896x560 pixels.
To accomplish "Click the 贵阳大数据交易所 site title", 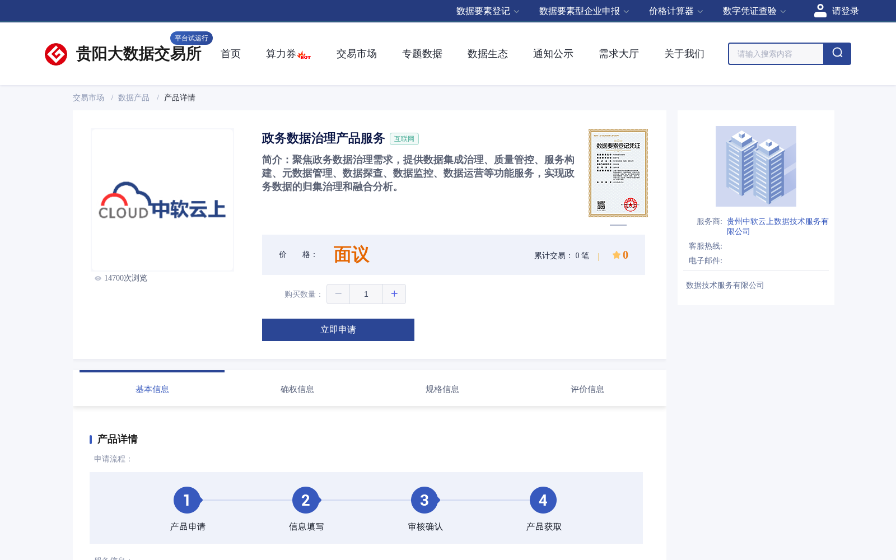I will [138, 54].
